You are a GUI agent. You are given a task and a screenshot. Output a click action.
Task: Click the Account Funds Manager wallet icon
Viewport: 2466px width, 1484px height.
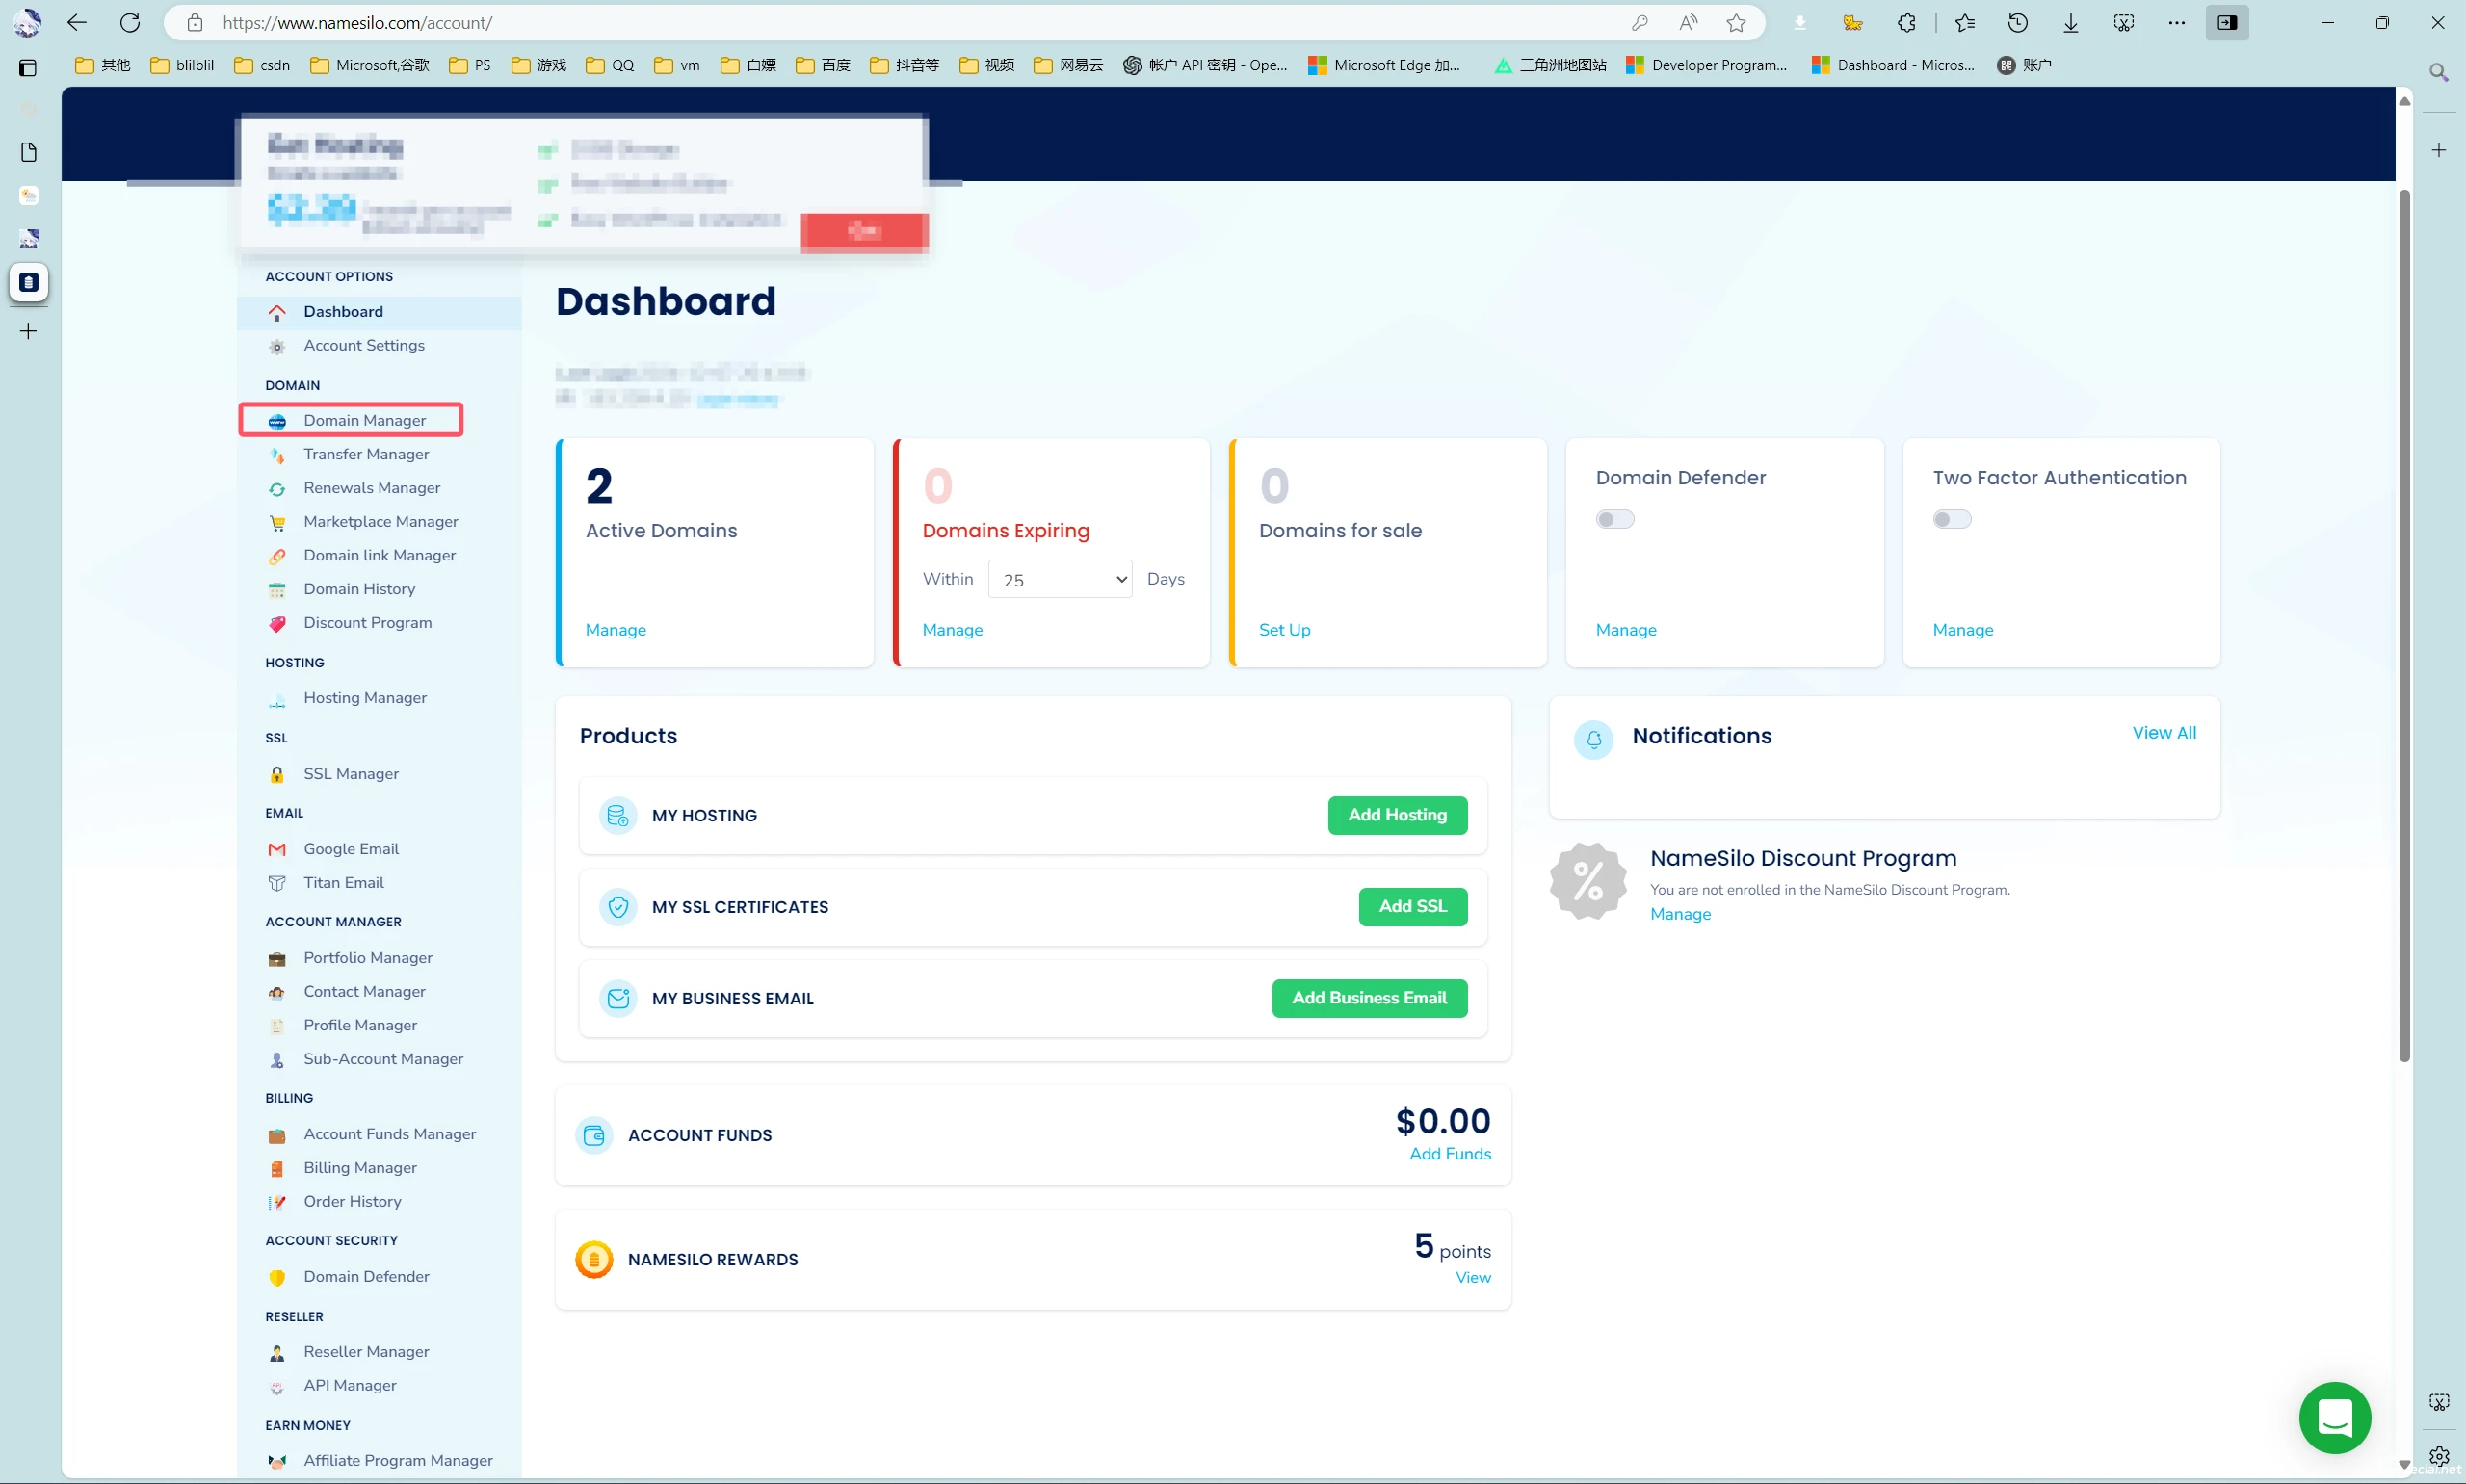(x=277, y=1135)
